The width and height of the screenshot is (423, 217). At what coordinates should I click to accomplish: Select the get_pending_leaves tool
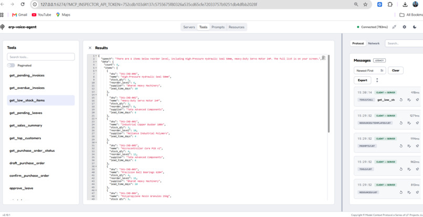click(41, 113)
